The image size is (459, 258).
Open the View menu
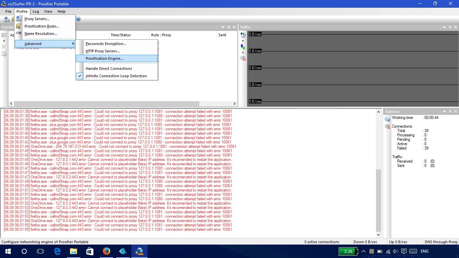(x=48, y=11)
